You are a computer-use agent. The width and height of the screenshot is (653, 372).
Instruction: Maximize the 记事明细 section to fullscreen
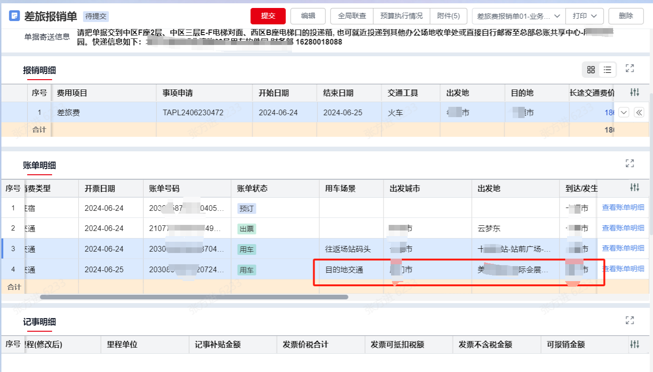click(x=630, y=320)
